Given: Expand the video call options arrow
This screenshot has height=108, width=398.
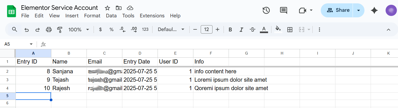Looking at the screenshot, I should click(x=311, y=10).
